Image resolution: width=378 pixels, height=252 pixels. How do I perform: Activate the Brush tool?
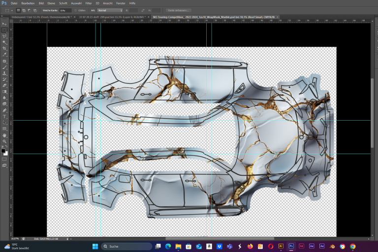coord(4,67)
